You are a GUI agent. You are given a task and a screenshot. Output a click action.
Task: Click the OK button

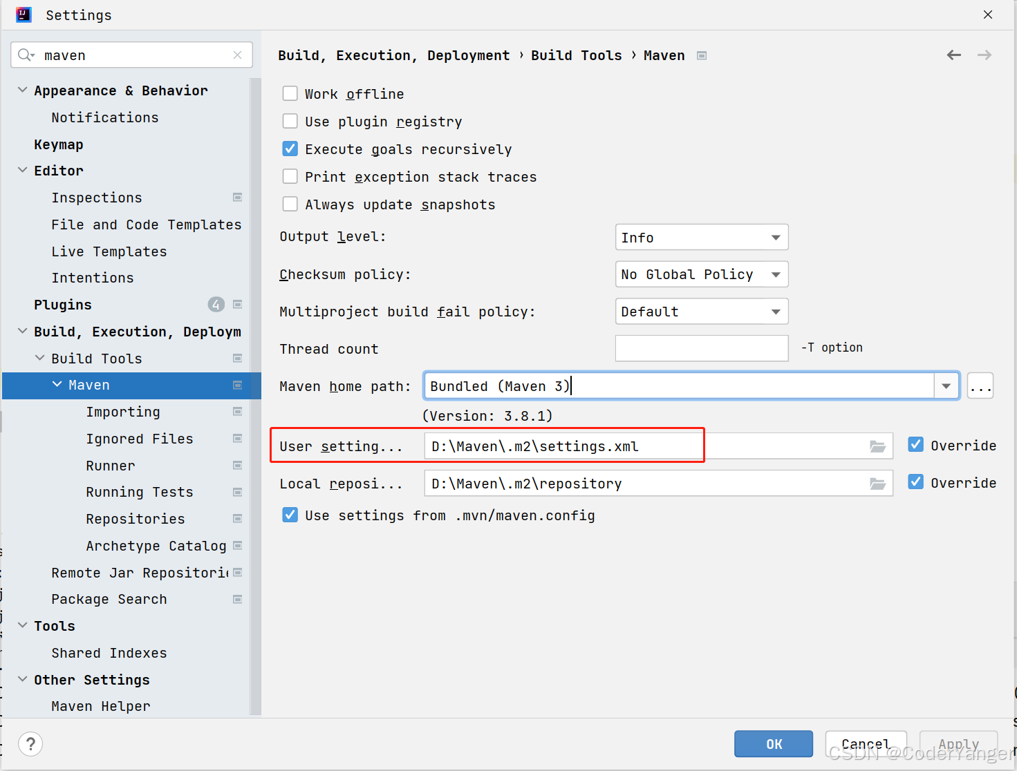point(774,744)
